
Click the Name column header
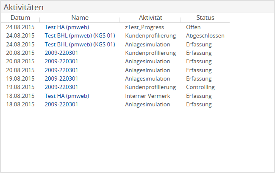click(80, 18)
